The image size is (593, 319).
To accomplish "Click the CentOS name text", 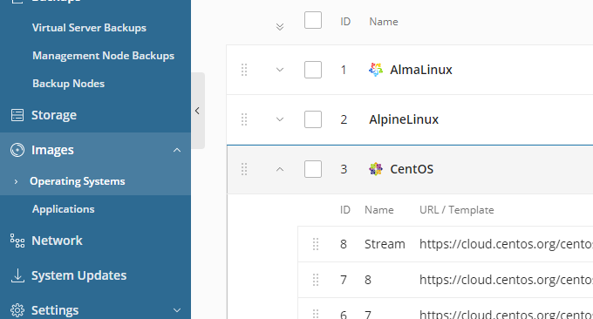I will [x=412, y=169].
